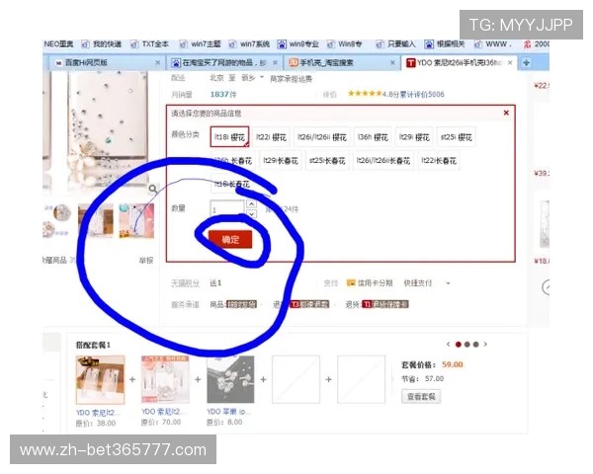Screen dimensions: 593x474
Task: Close the 手机壳_淘宝搜索 tab
Action: point(392,63)
